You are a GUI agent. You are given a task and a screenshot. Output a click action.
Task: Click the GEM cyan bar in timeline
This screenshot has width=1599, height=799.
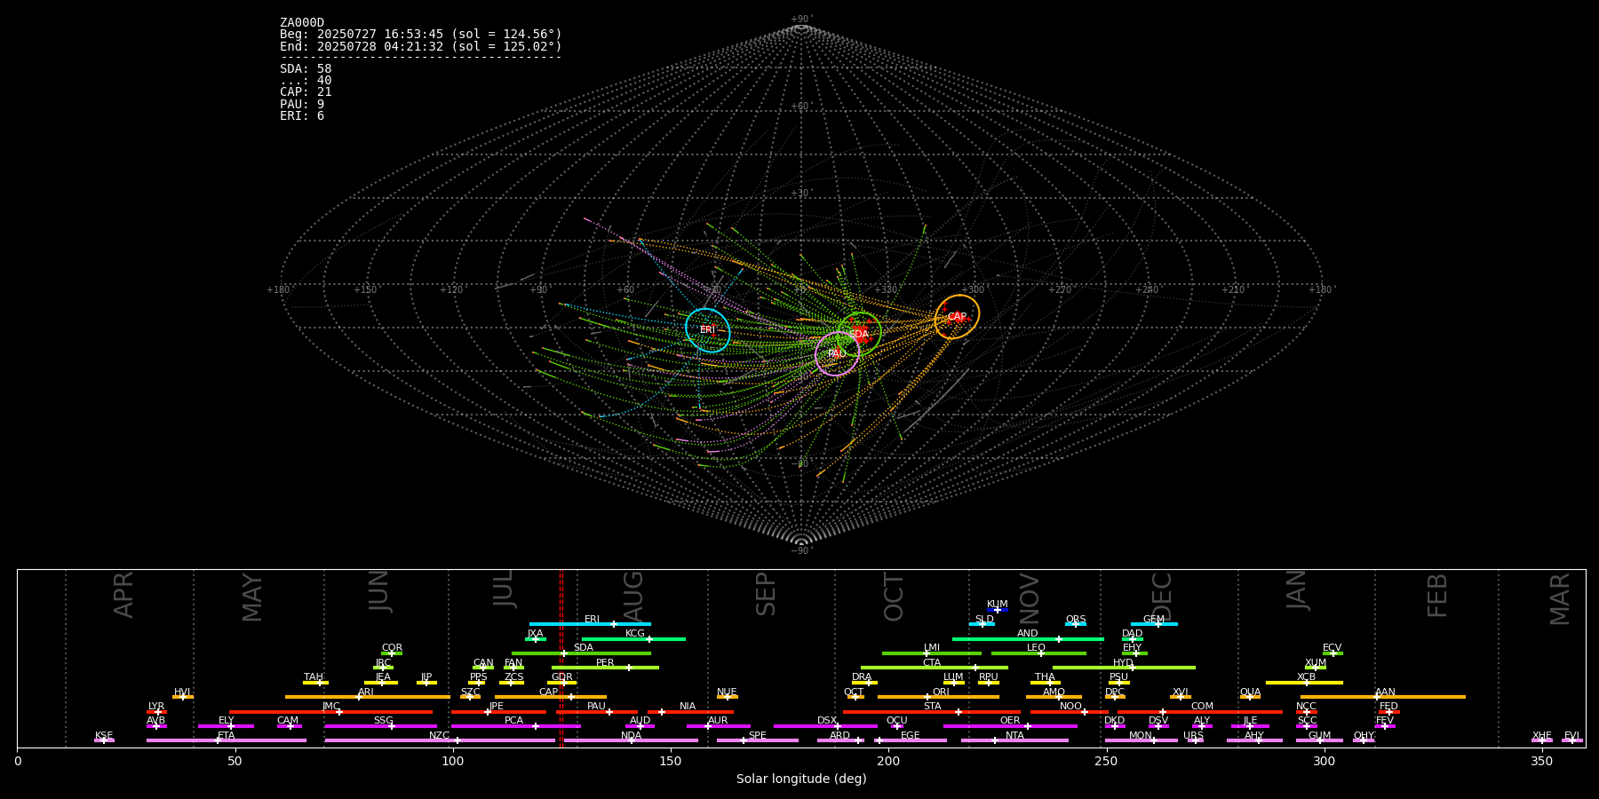click(x=1154, y=624)
